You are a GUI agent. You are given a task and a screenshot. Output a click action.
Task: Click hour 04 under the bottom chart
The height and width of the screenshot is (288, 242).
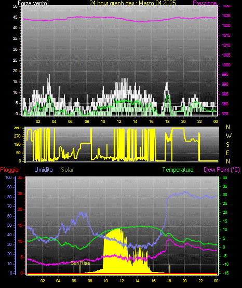58,281
